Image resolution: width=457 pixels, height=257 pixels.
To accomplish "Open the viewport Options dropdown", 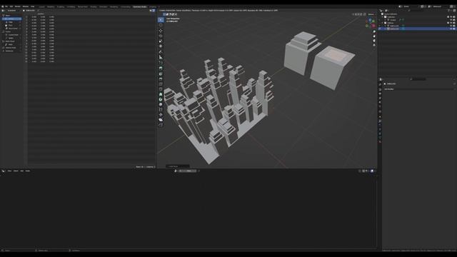I will click(371, 14).
